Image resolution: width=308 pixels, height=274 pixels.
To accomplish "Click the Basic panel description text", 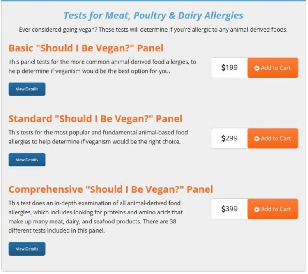I will (x=102, y=67).
